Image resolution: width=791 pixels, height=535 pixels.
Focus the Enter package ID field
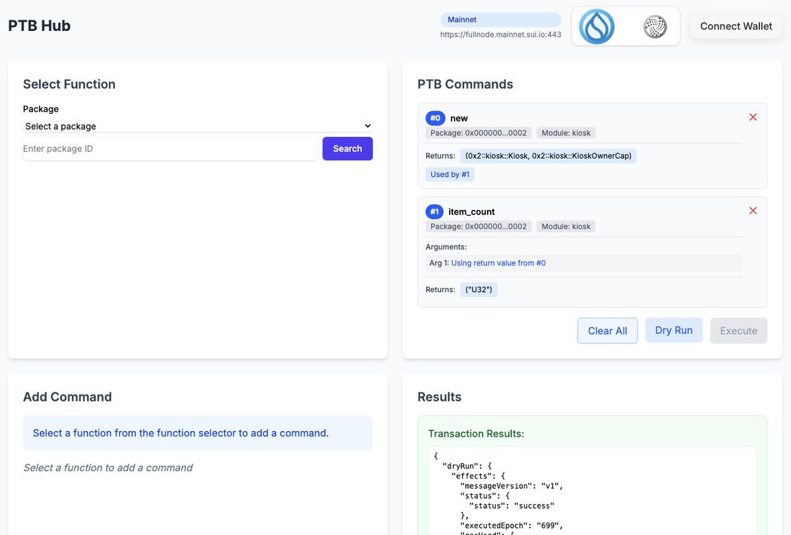pyautogui.click(x=170, y=149)
